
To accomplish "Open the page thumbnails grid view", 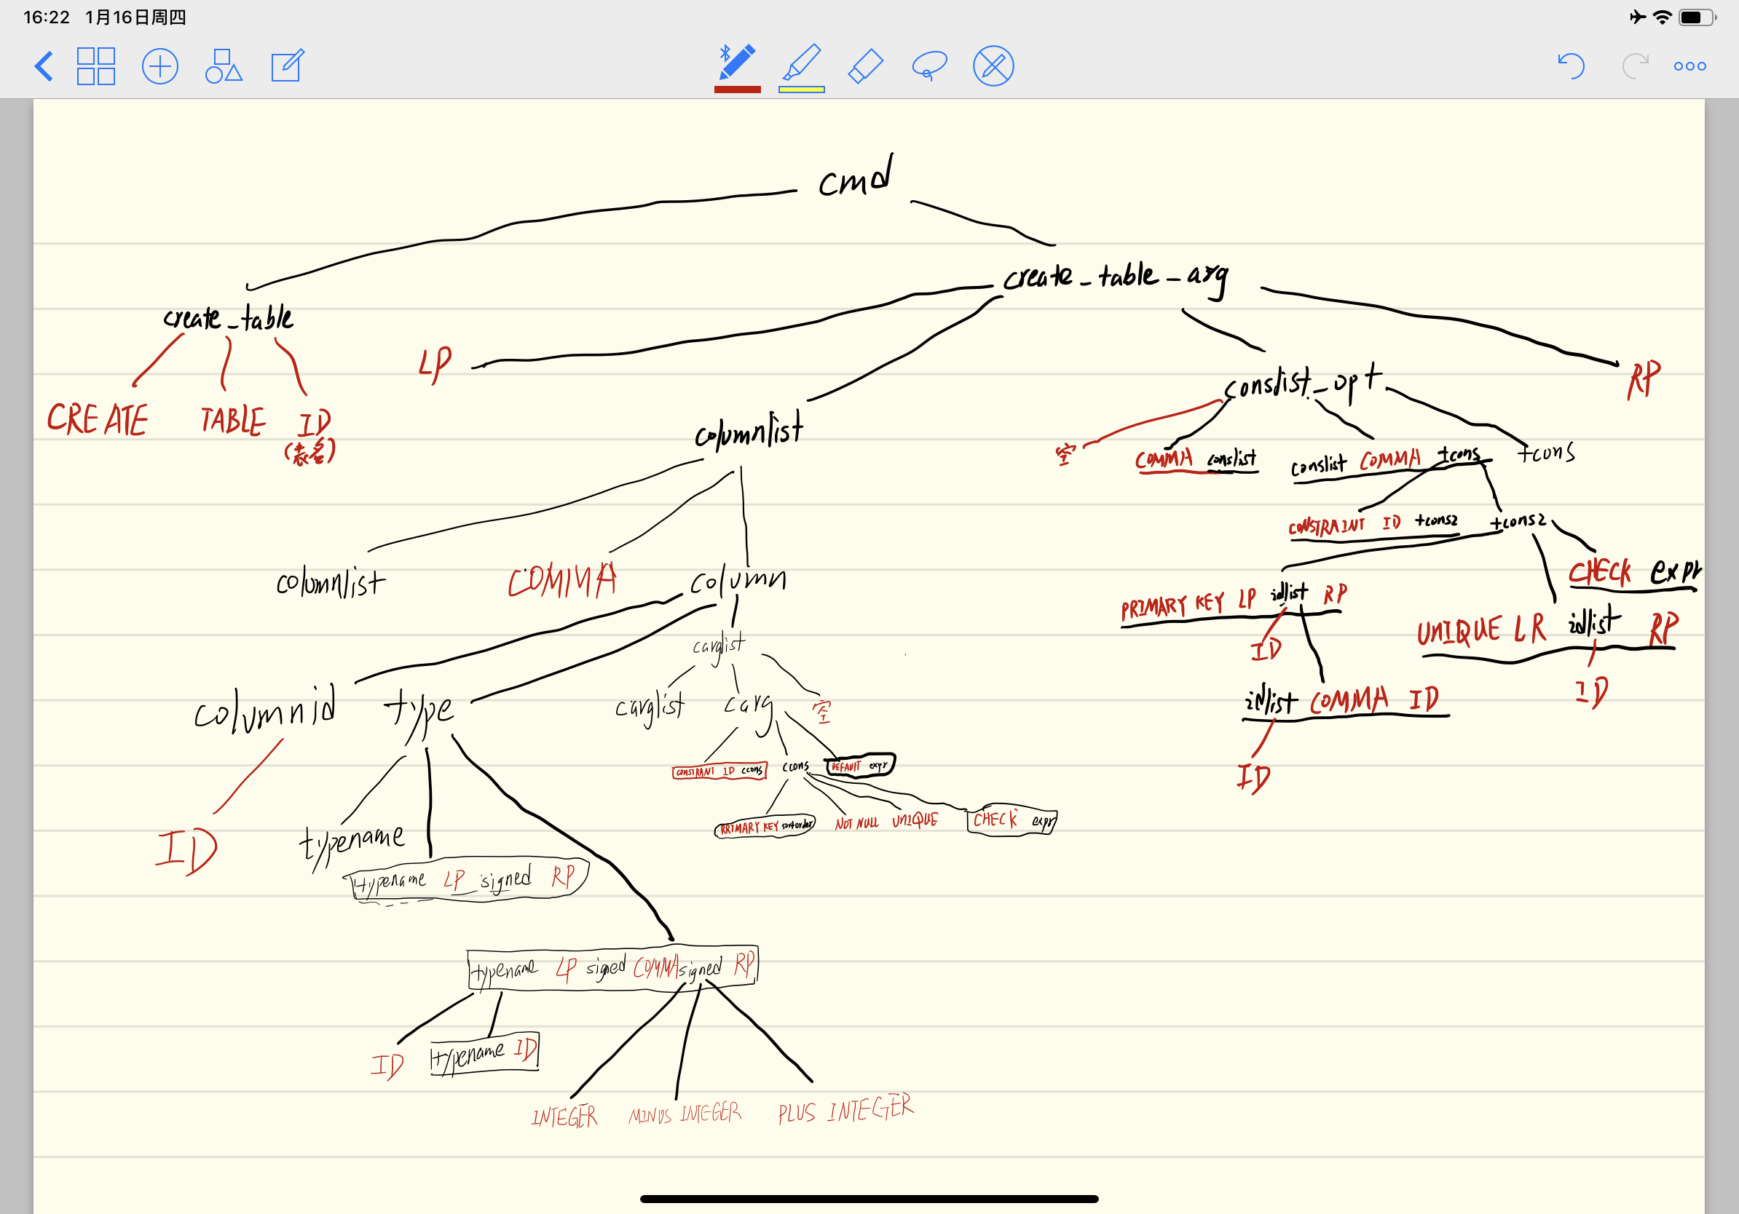I will (x=95, y=66).
